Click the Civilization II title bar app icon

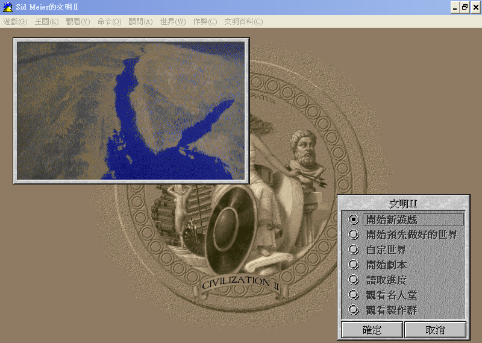tap(8, 7)
